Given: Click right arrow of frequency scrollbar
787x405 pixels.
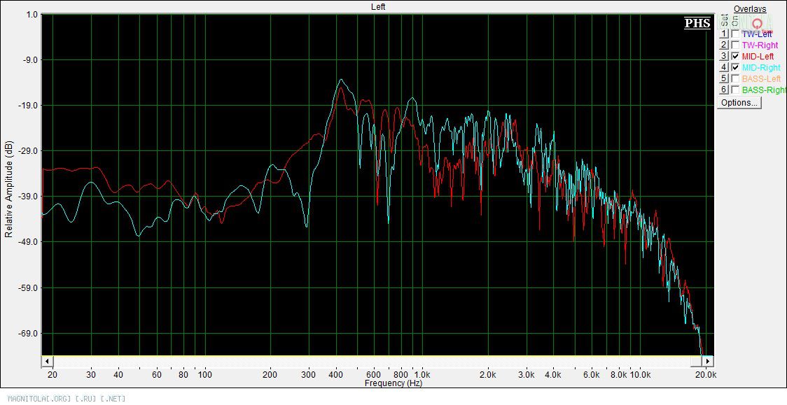Looking at the screenshot, I should tap(708, 361).
